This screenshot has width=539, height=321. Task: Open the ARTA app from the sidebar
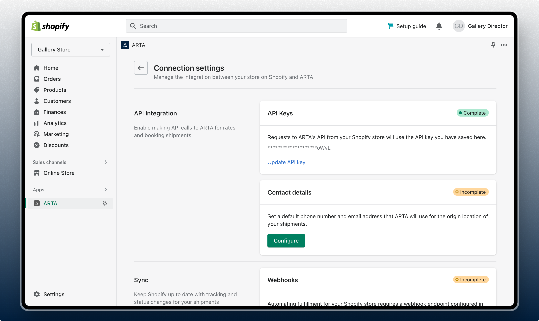[x=50, y=203]
